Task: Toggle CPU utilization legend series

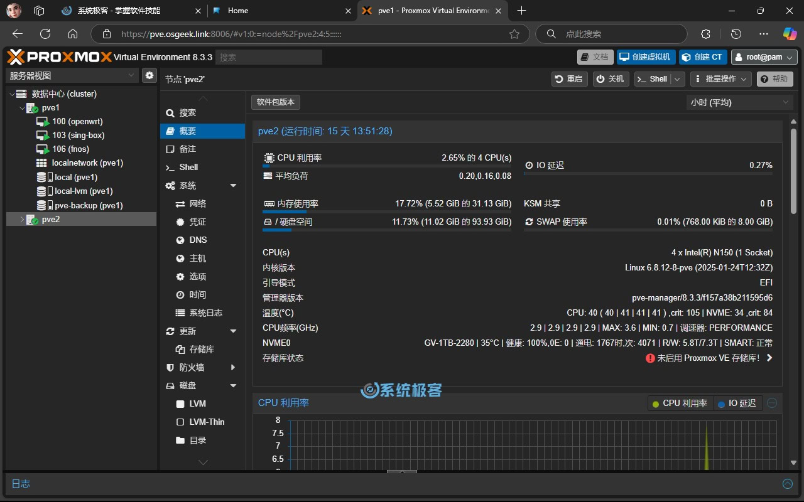Action: pyautogui.click(x=680, y=403)
